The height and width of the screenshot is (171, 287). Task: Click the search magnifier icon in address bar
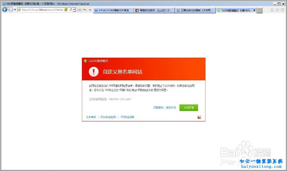71,10
